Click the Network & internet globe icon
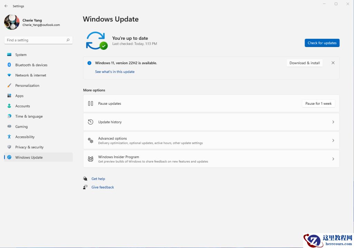 (x=9, y=75)
